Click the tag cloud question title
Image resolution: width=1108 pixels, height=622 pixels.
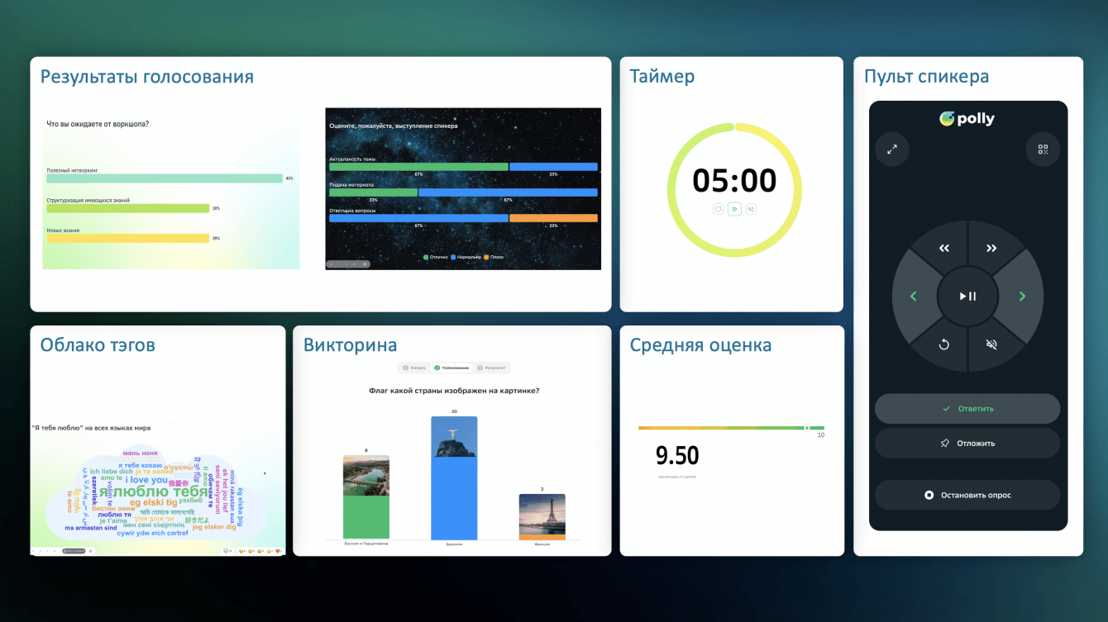[91, 428]
